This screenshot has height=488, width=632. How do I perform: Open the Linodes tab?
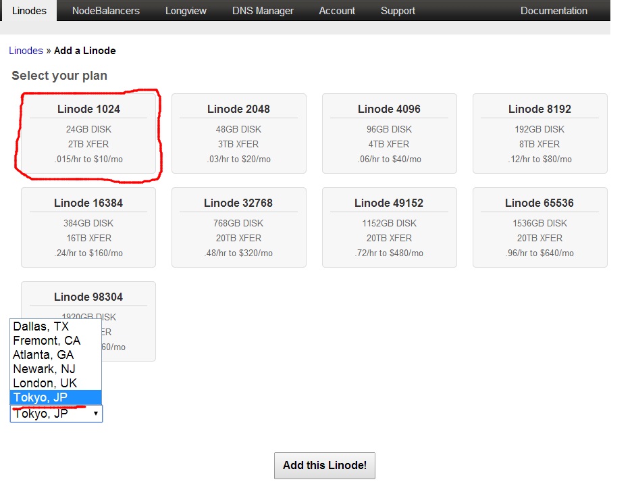click(x=29, y=11)
